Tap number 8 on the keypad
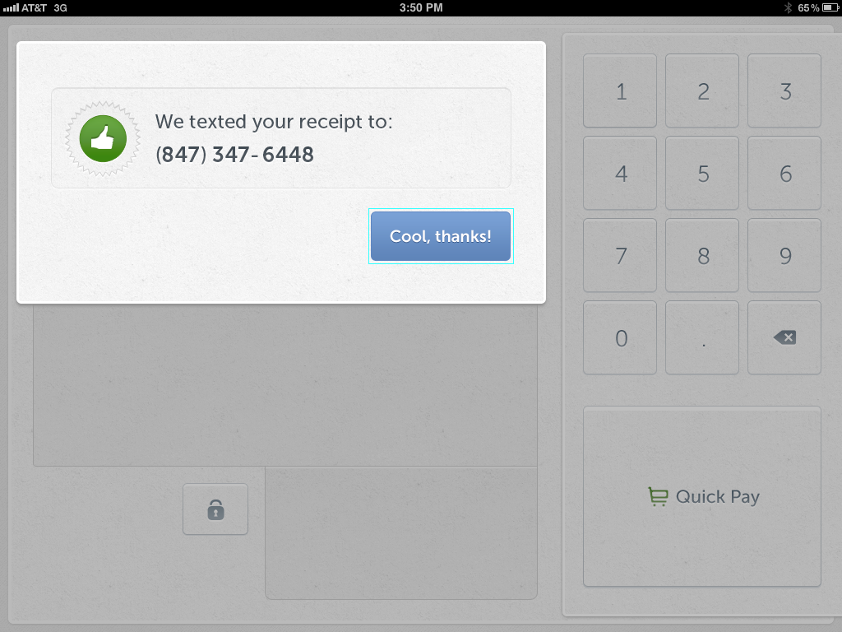Image resolution: width=842 pixels, height=632 pixels. 702,255
